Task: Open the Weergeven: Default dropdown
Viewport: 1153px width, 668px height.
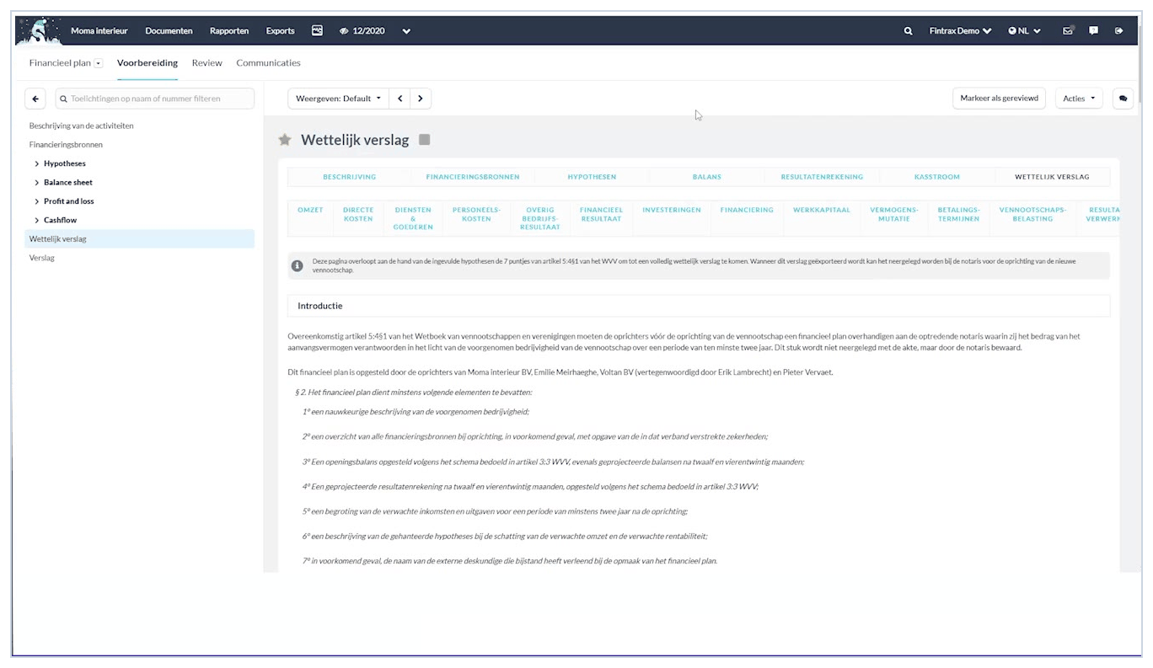Action: click(x=338, y=99)
